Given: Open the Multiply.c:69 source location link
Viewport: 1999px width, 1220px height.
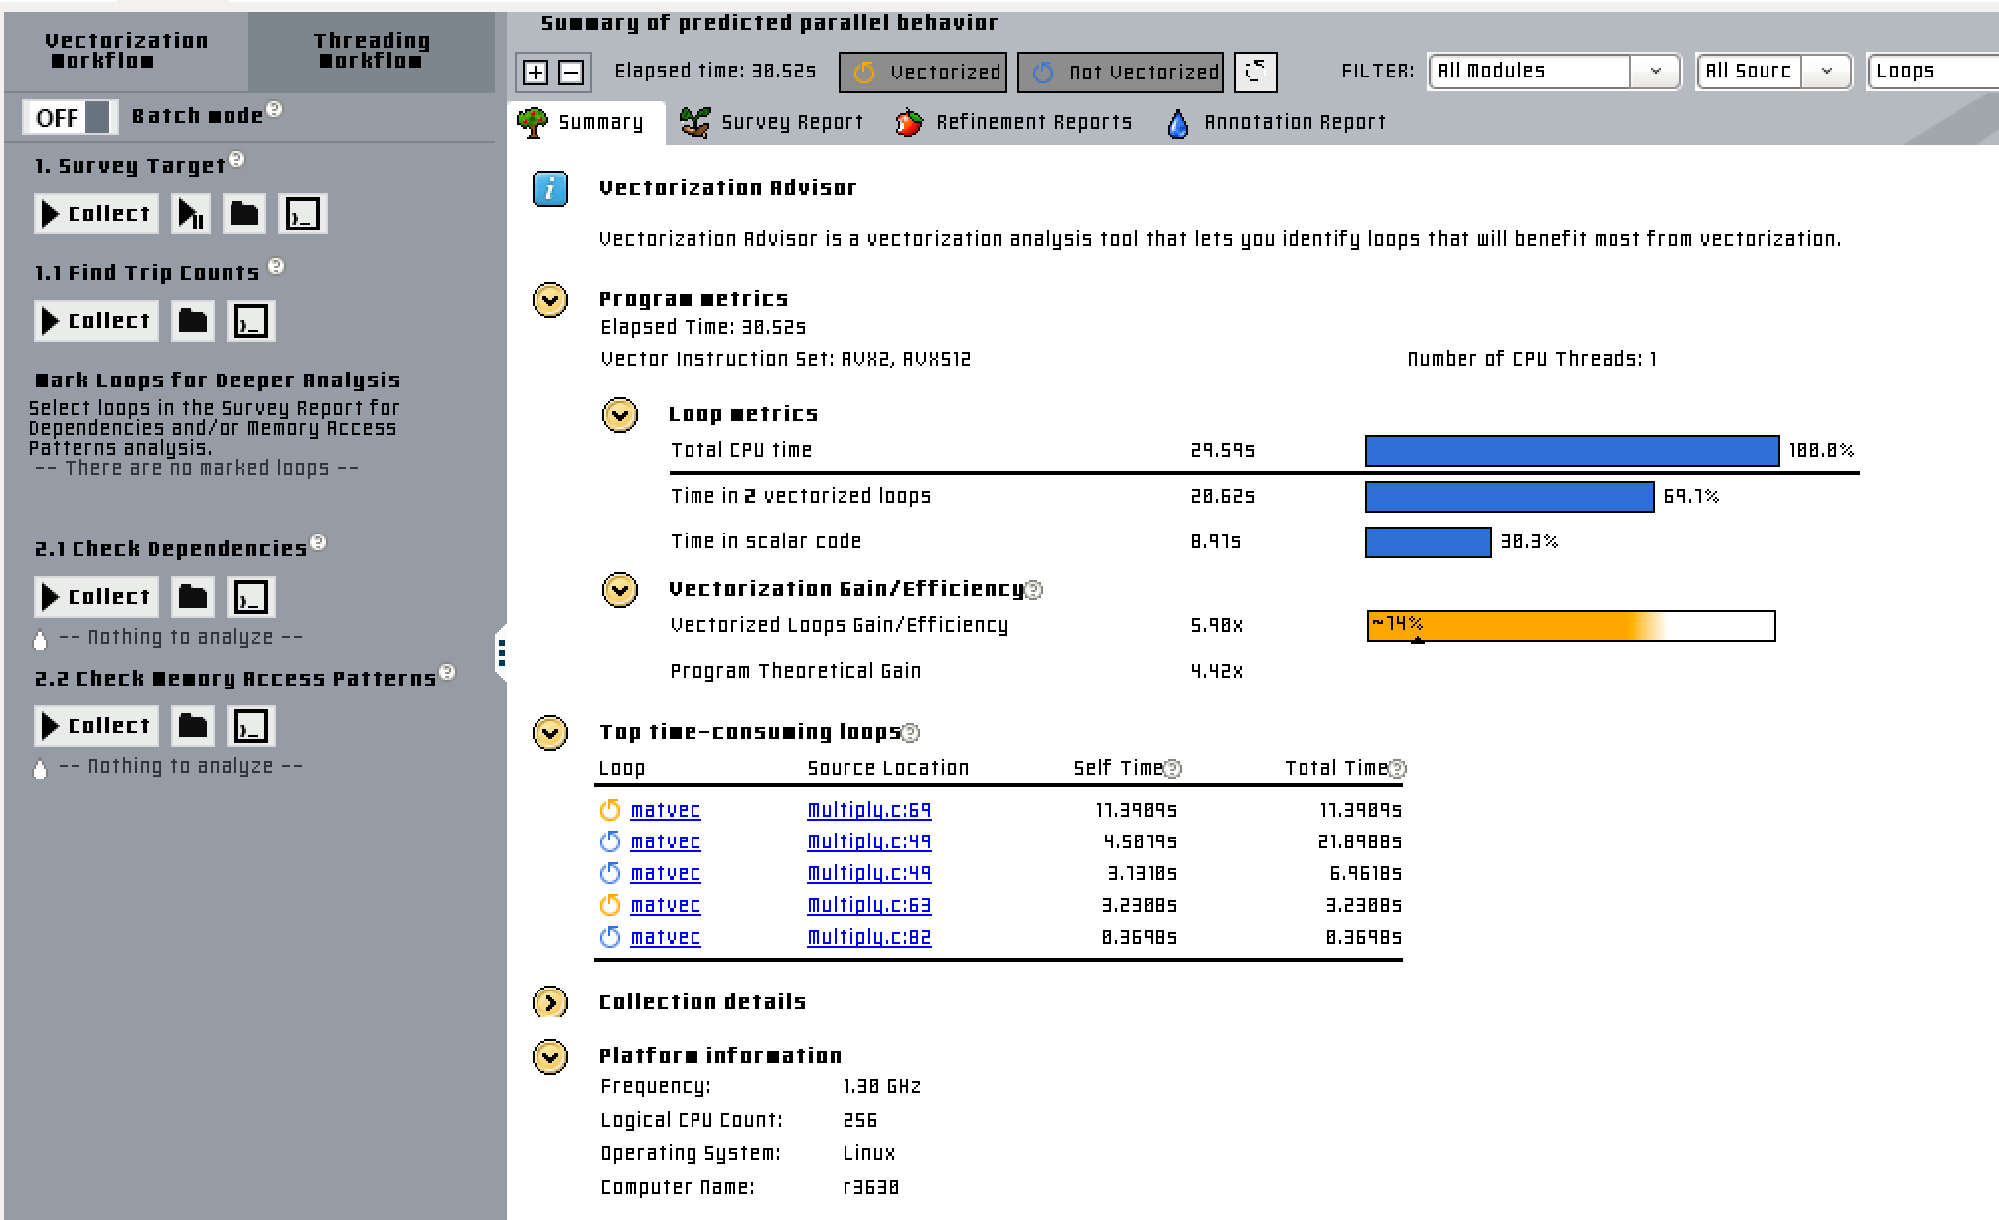Looking at the screenshot, I should tap(868, 810).
